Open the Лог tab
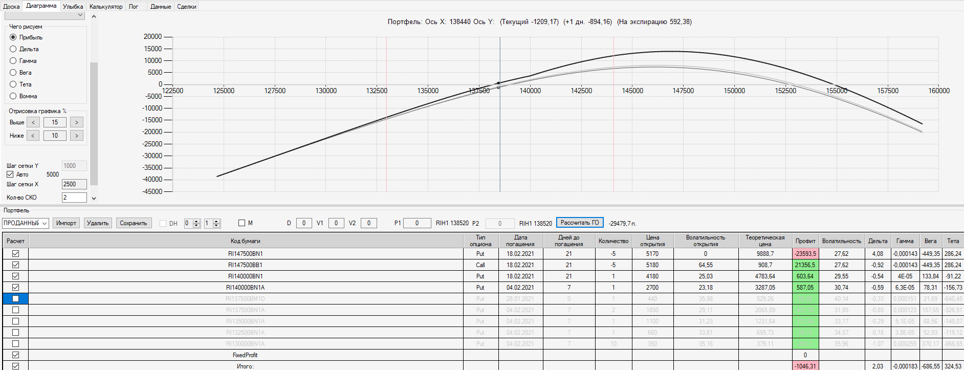Viewport: 964px width, 370px height. point(134,7)
